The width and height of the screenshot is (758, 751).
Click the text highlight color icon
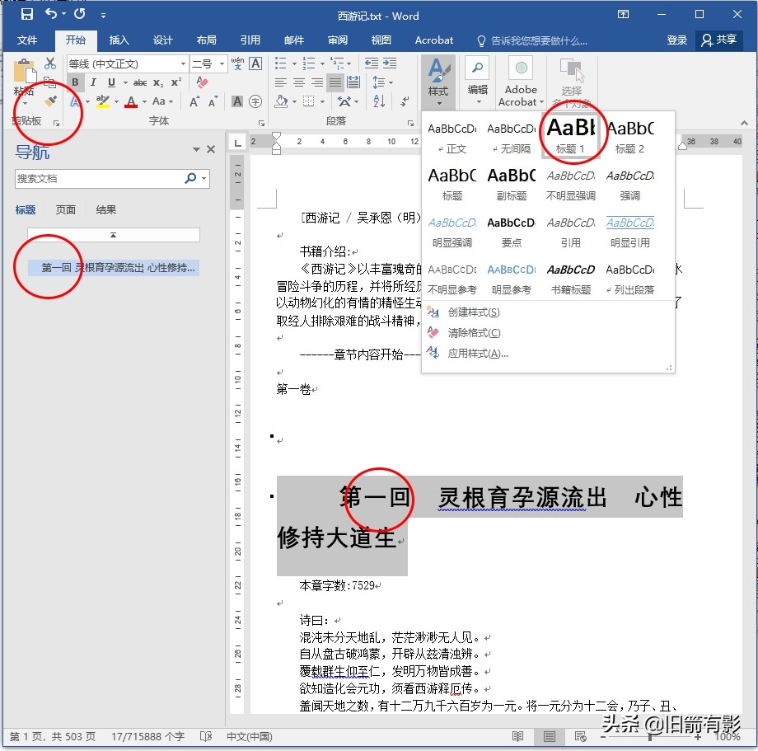102,101
